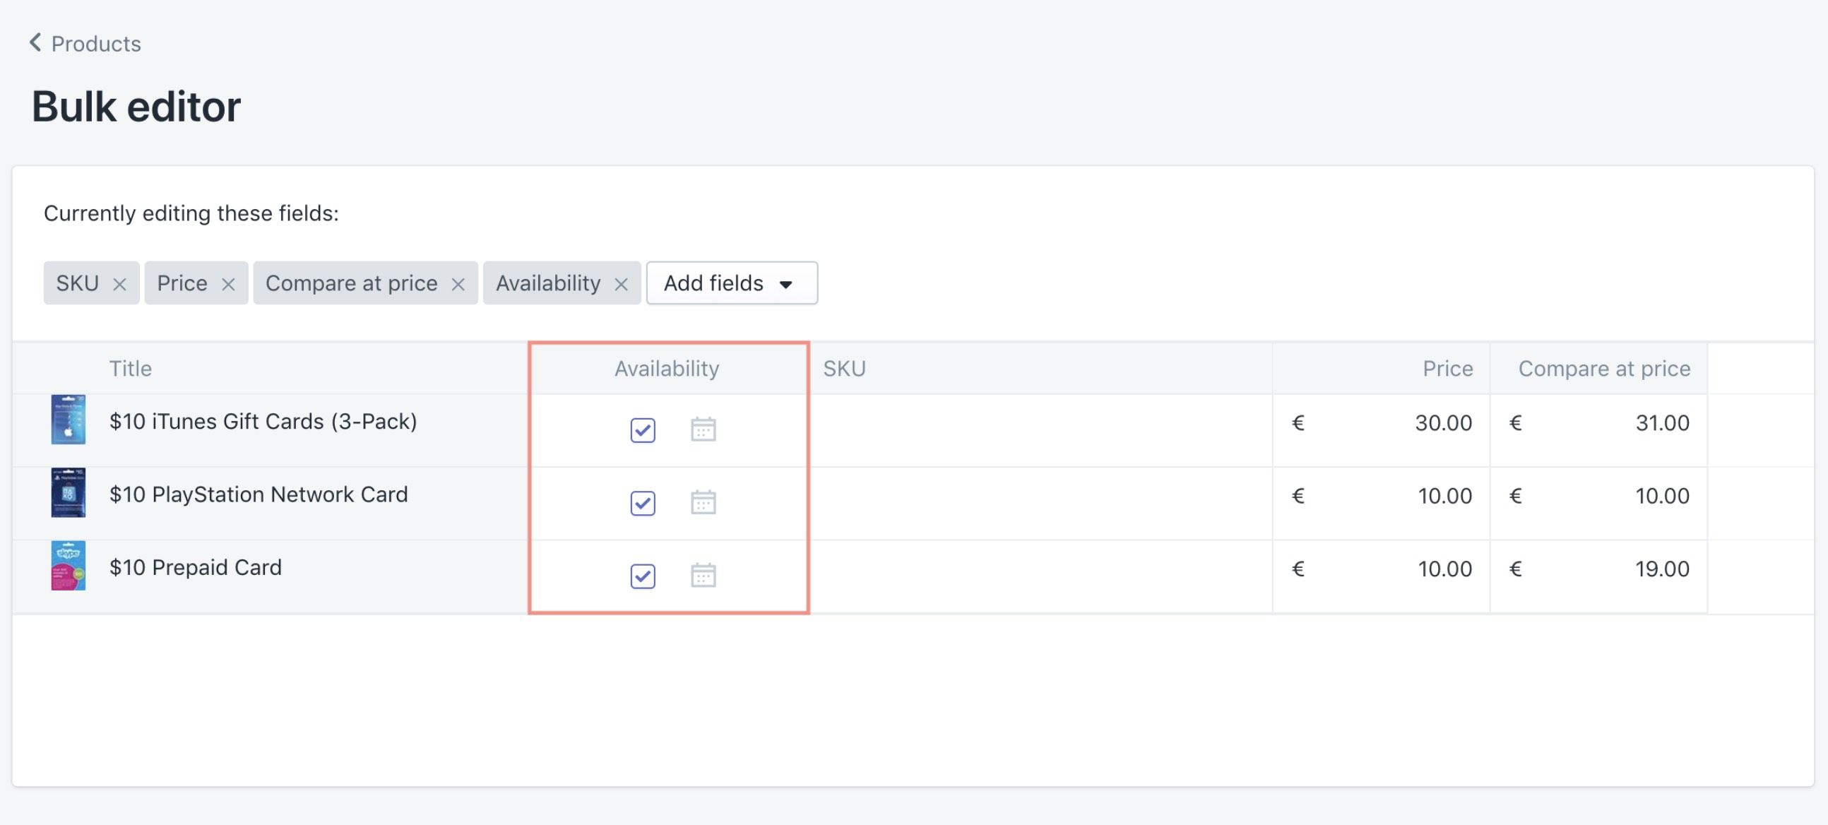
Task: Click the calendar icon in the PlayStation Network Card row
Action: tap(704, 502)
